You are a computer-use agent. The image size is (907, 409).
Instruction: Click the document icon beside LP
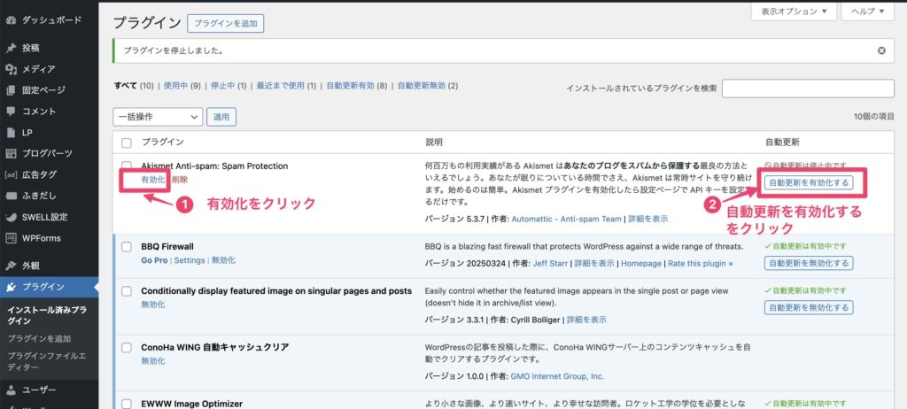11,133
